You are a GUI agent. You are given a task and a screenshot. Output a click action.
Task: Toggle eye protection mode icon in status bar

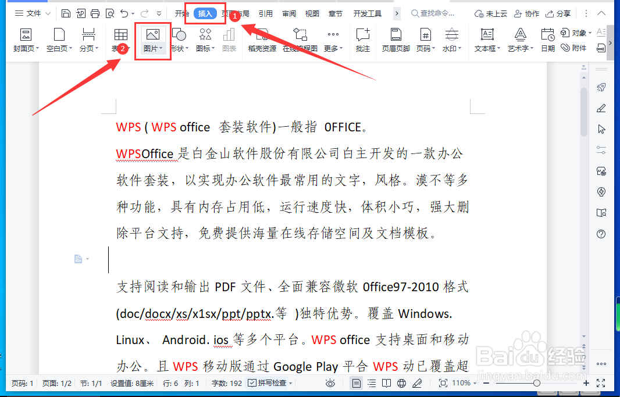pyautogui.click(x=330, y=383)
